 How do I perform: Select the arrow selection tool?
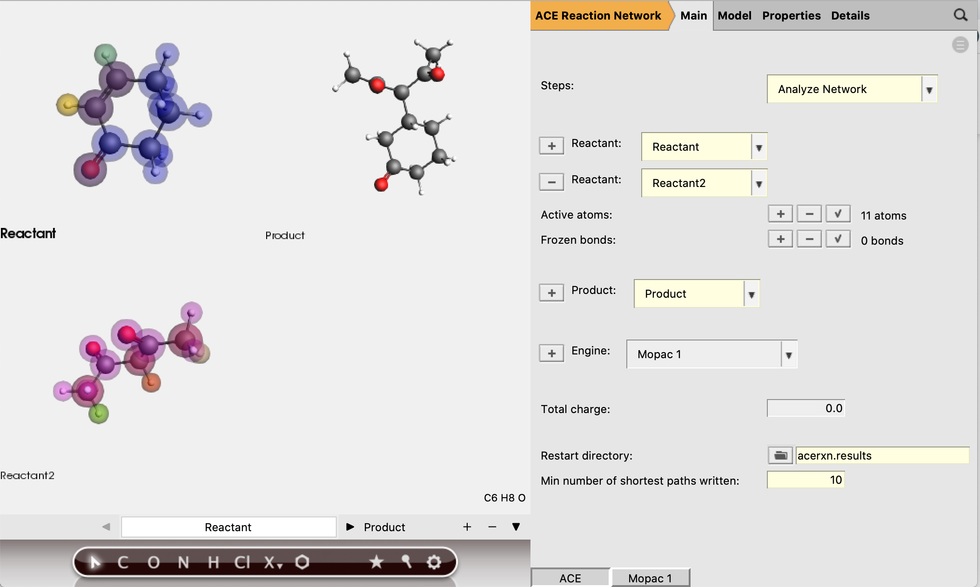coord(95,562)
